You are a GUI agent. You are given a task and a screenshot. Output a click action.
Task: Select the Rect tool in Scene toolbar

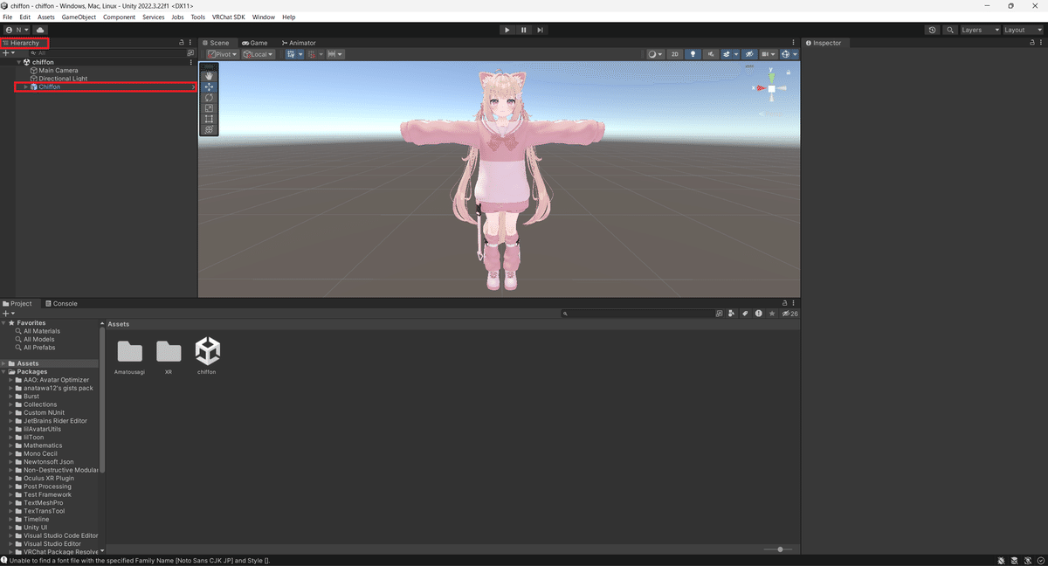click(x=209, y=119)
